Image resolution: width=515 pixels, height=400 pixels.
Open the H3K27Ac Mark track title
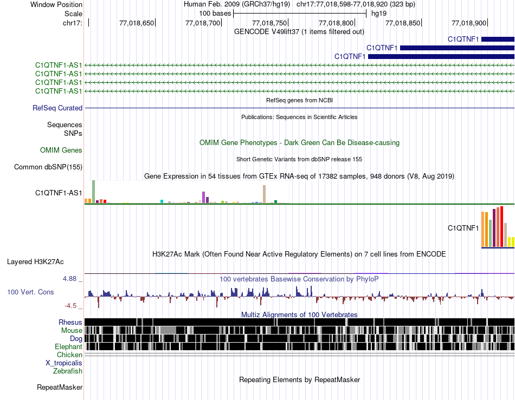tap(299, 254)
